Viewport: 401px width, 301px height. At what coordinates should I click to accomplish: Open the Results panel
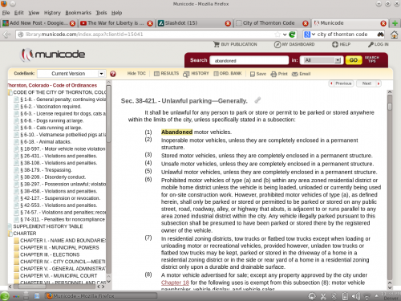166,74
